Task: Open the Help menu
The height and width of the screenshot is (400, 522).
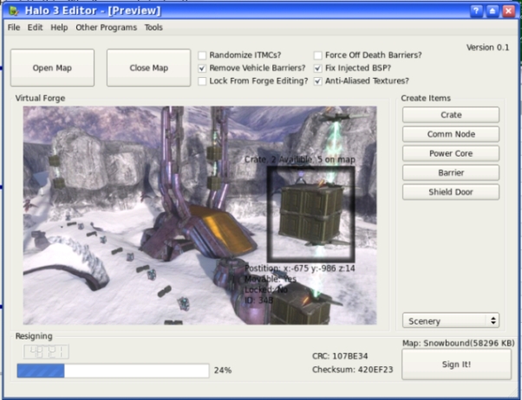Action: pos(59,27)
